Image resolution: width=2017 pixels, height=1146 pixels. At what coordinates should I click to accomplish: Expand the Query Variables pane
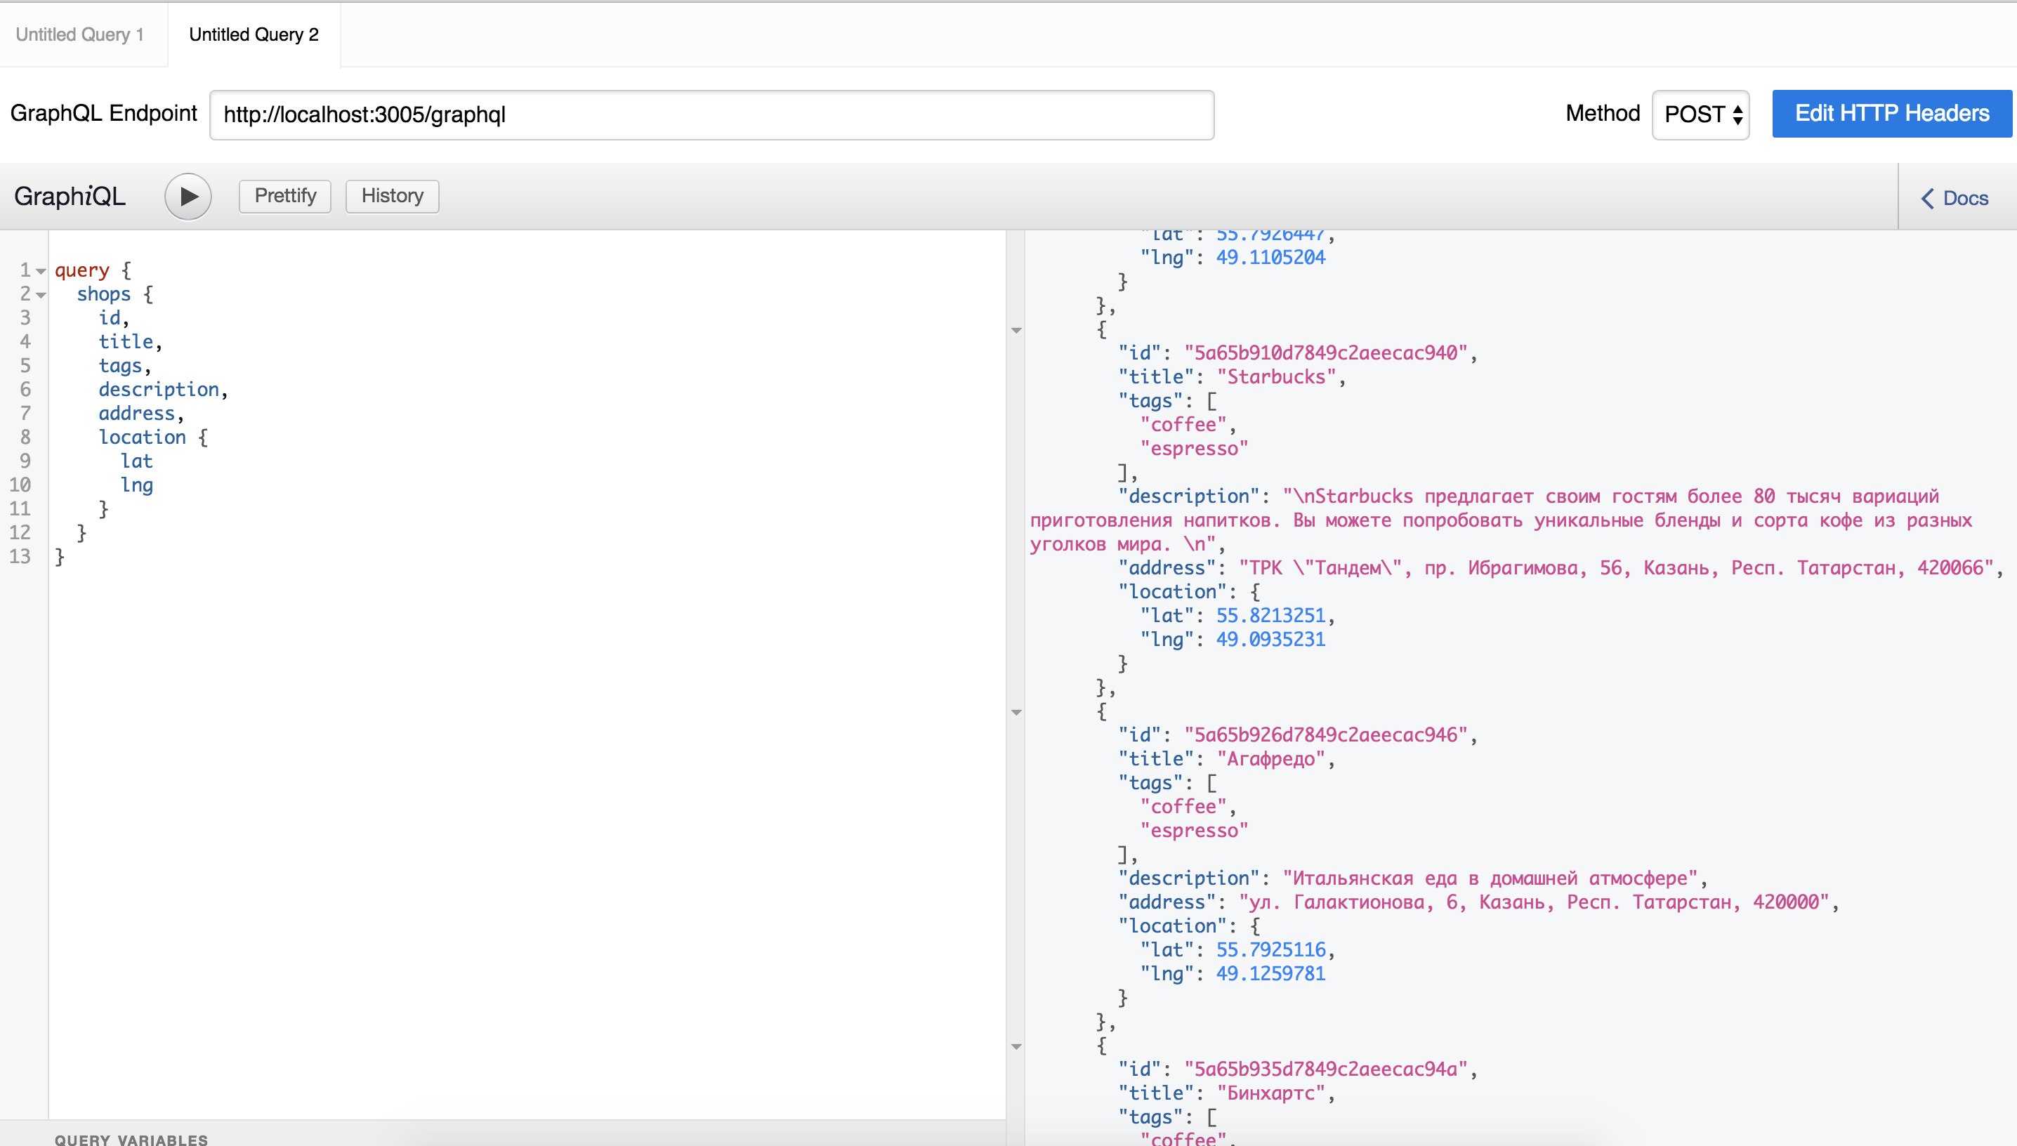point(131,1138)
